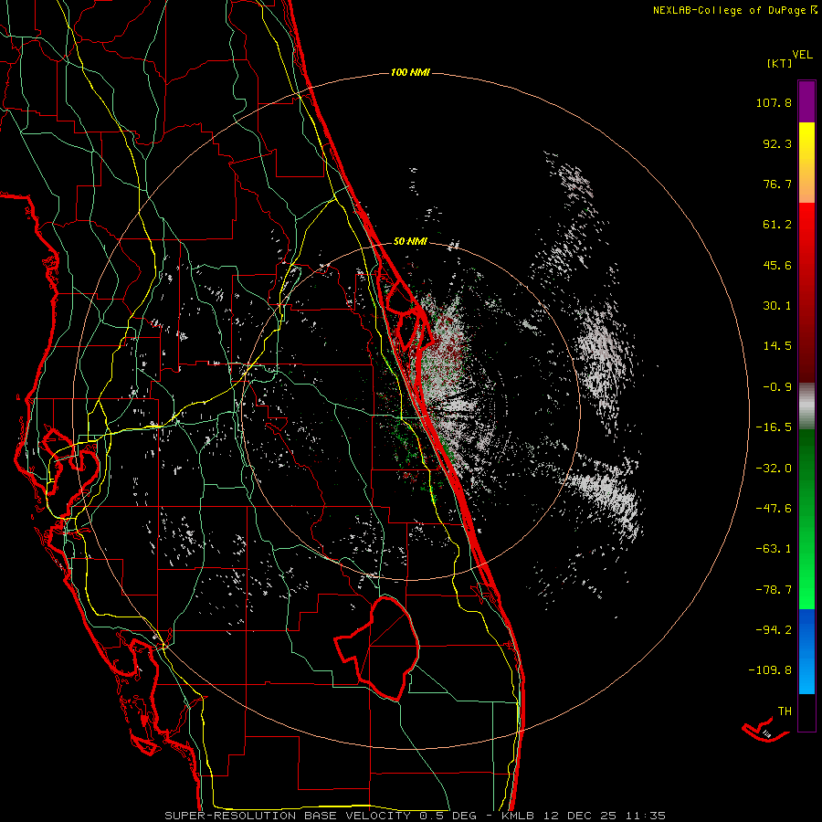Select the -109.8 velocity scale value

tap(770, 670)
